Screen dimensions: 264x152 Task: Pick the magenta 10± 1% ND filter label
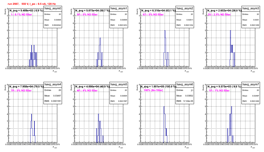tap(219, 91)
